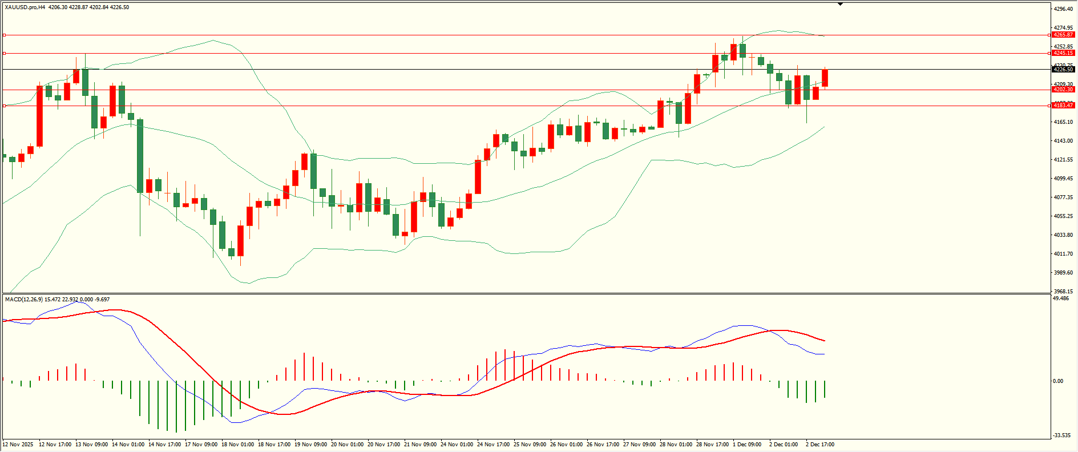The image size is (1078, 452).
Task: Click the 2 Dec 17:00 time label
Action: [x=819, y=444]
